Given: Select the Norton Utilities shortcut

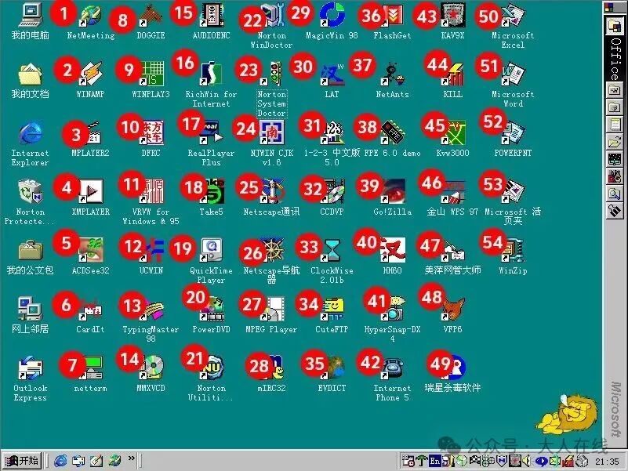Looking at the screenshot, I should 212,368.
